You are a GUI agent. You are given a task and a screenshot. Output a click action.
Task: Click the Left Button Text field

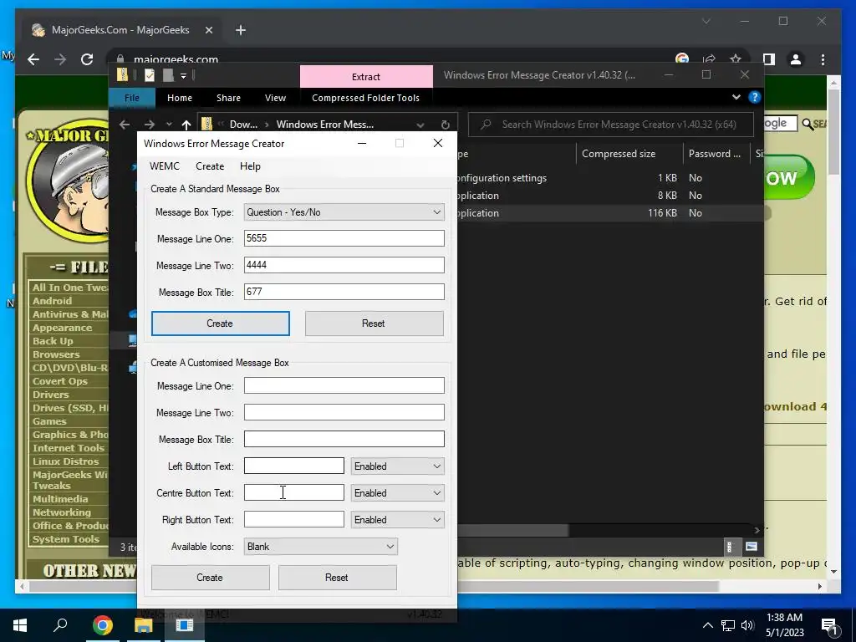[293, 466]
